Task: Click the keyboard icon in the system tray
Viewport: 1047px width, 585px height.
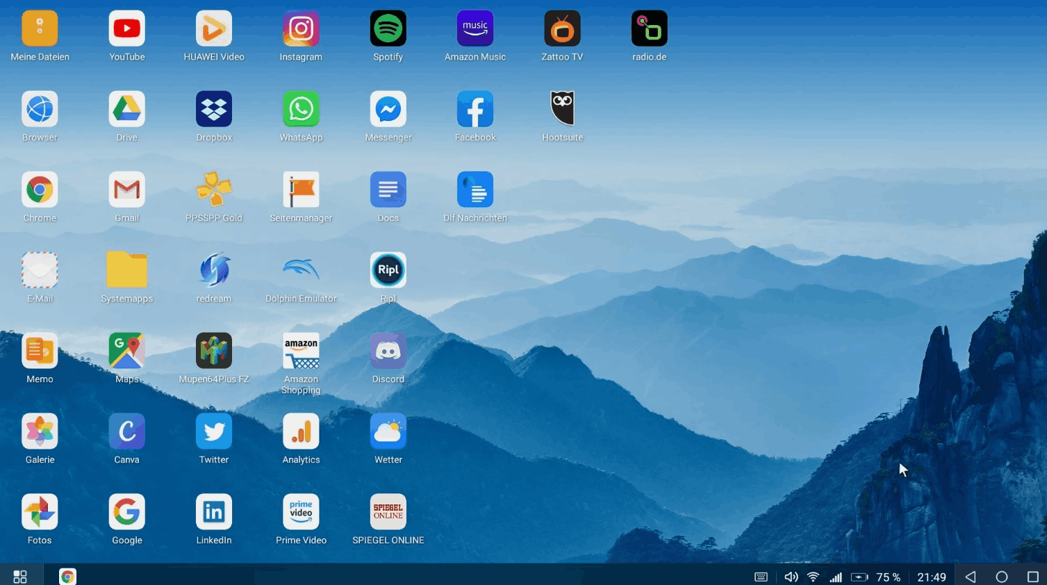Action: [x=761, y=577]
